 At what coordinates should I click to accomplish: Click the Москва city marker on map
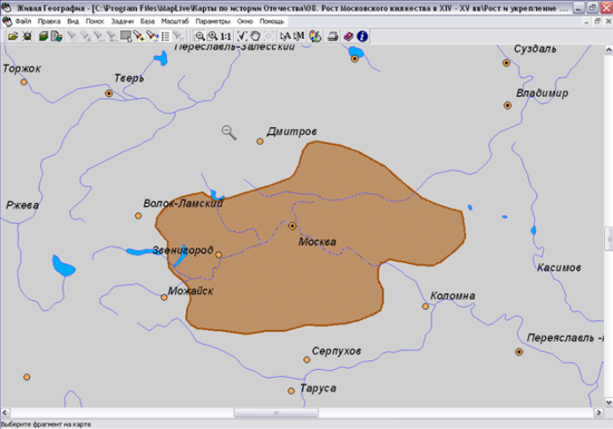292,227
